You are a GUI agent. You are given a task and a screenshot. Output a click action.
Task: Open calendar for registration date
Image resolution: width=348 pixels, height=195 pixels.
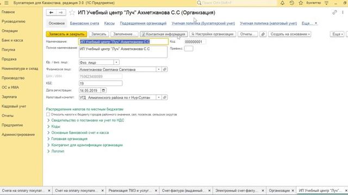(x=103, y=90)
